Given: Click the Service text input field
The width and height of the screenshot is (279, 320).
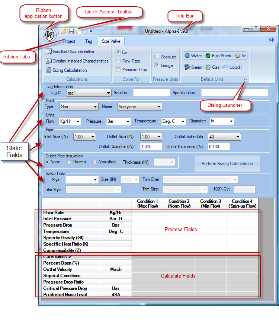Looking at the screenshot, I should tap(152, 93).
